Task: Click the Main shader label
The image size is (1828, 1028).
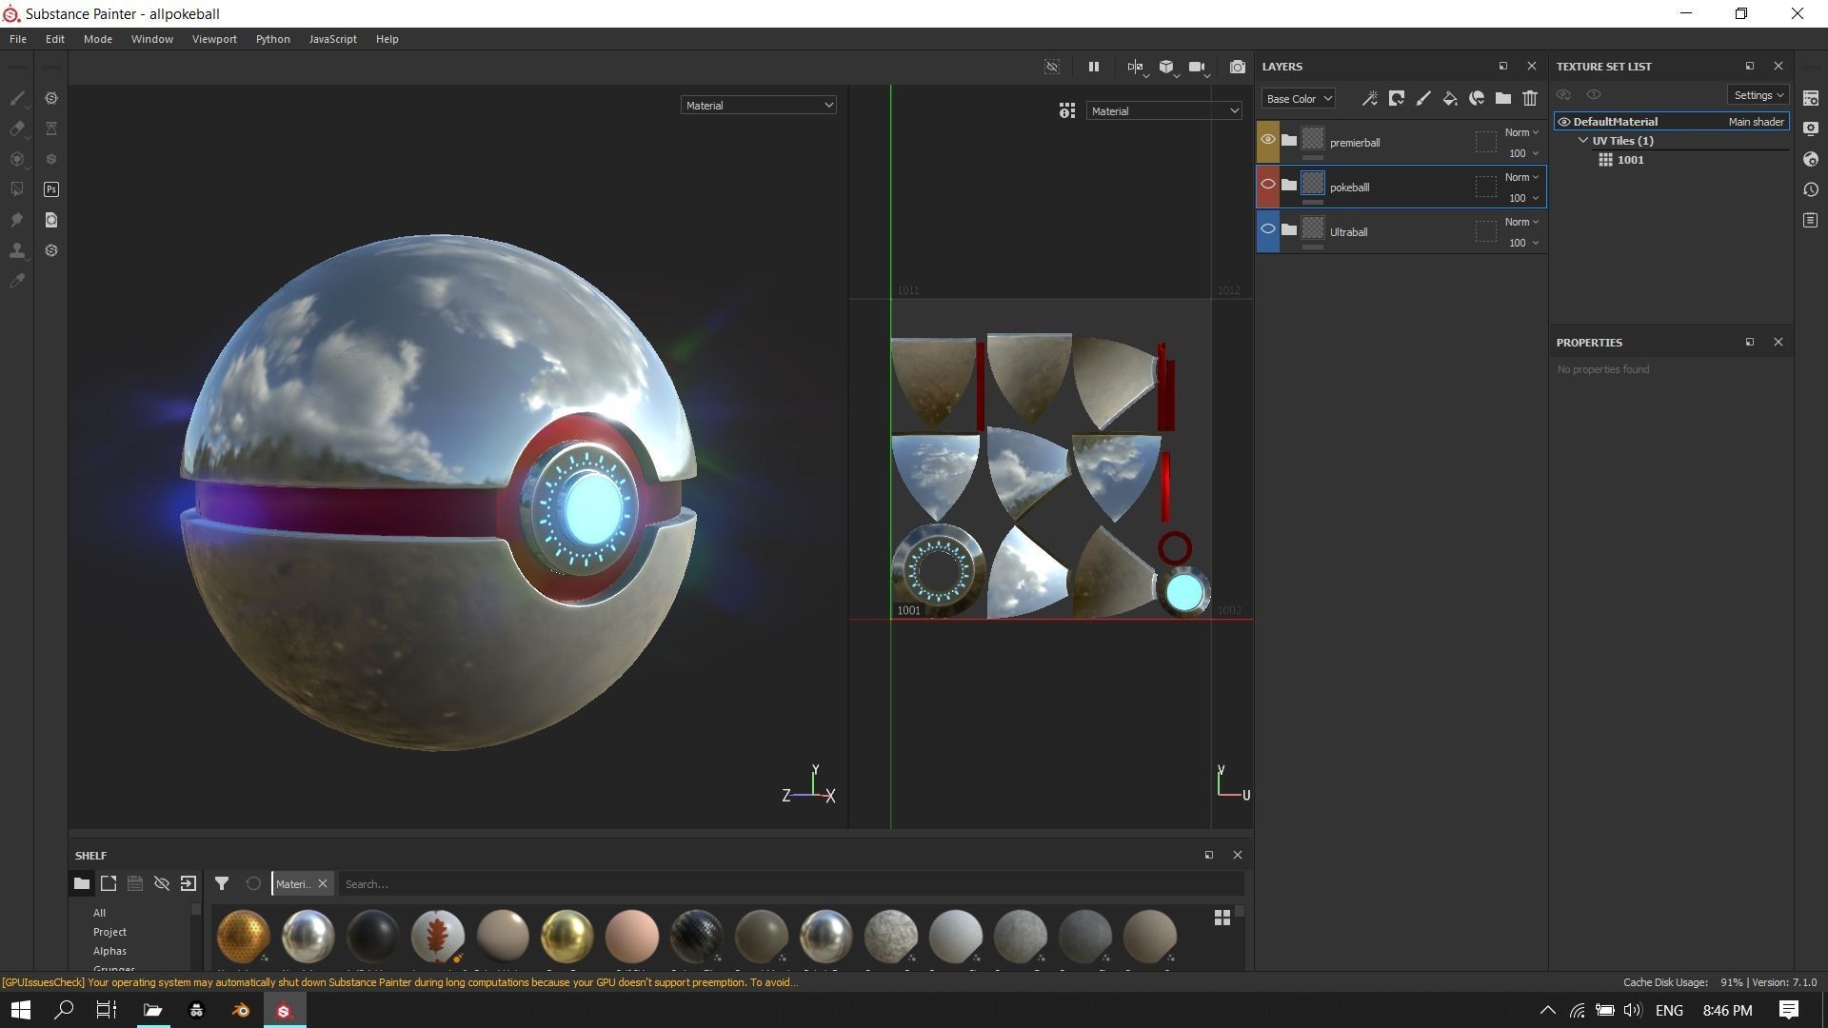Action: pos(1756,122)
